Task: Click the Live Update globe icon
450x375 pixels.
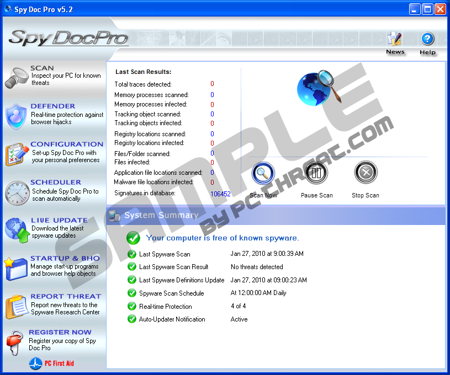Action: tap(17, 230)
